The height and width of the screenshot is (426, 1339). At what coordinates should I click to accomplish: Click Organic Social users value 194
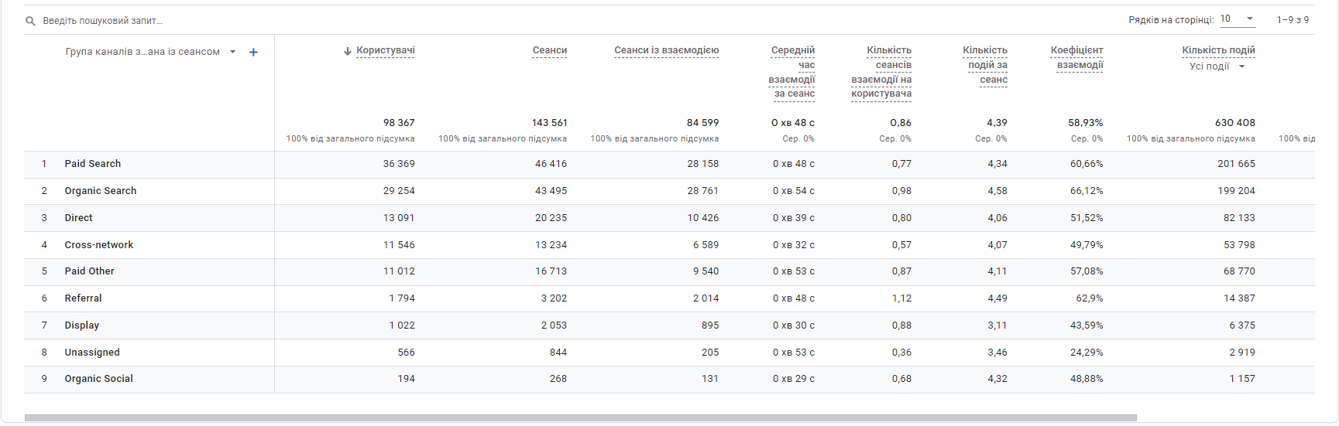407,379
